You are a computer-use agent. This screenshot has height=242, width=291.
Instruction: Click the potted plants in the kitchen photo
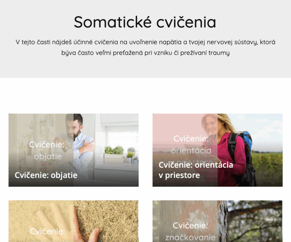[120, 154]
